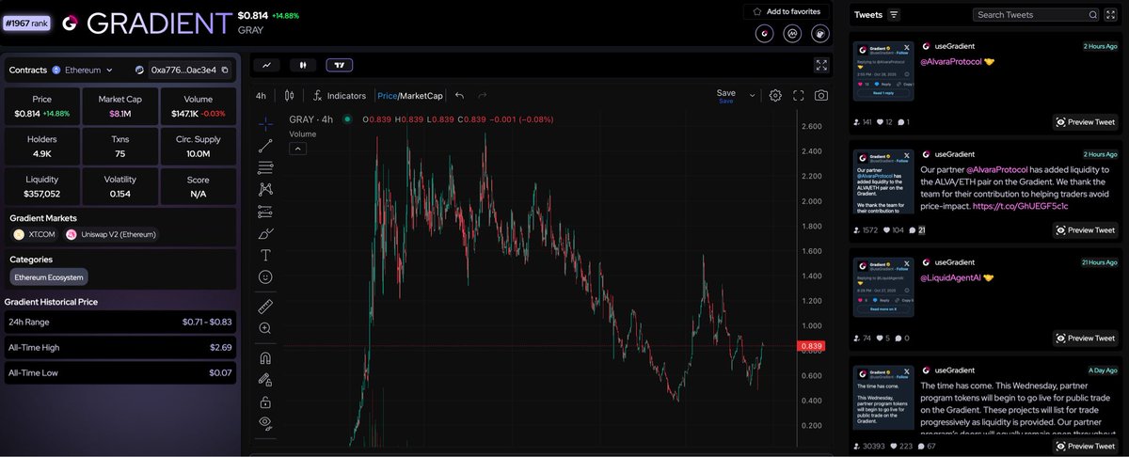Select the crosshair cursor tool
This screenshot has width=1129, height=457.
[265, 122]
